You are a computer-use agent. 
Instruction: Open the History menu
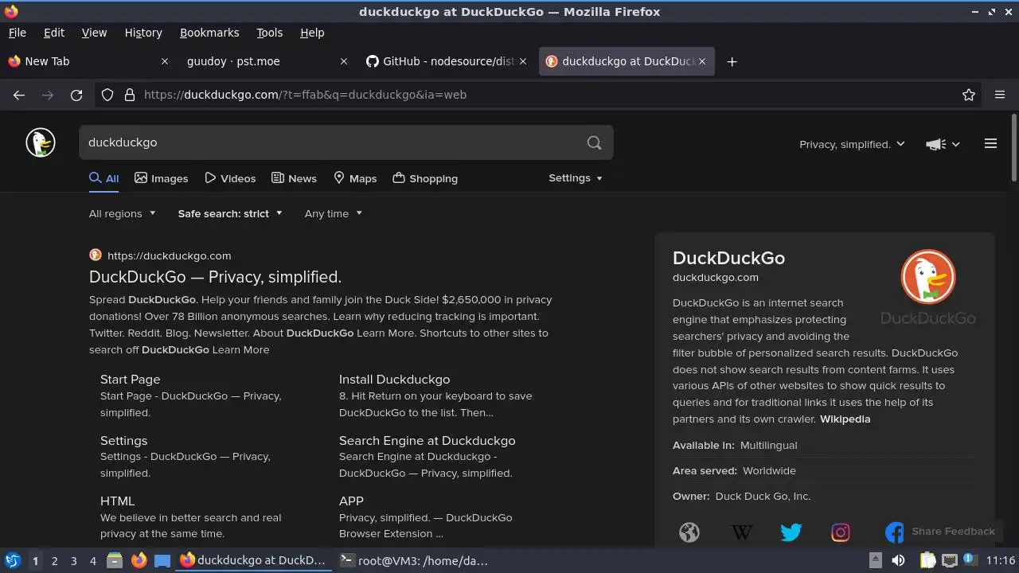[143, 33]
